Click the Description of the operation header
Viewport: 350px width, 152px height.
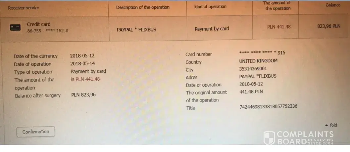click(x=143, y=7)
